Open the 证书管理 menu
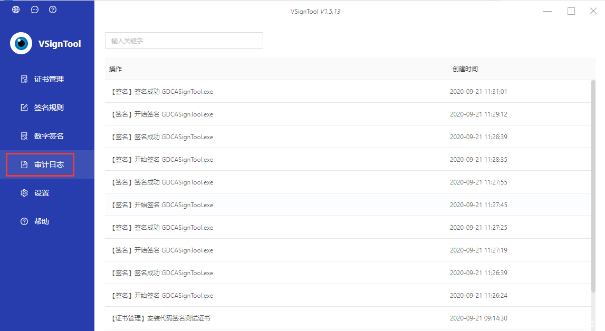The height and width of the screenshot is (331, 605). tap(47, 79)
